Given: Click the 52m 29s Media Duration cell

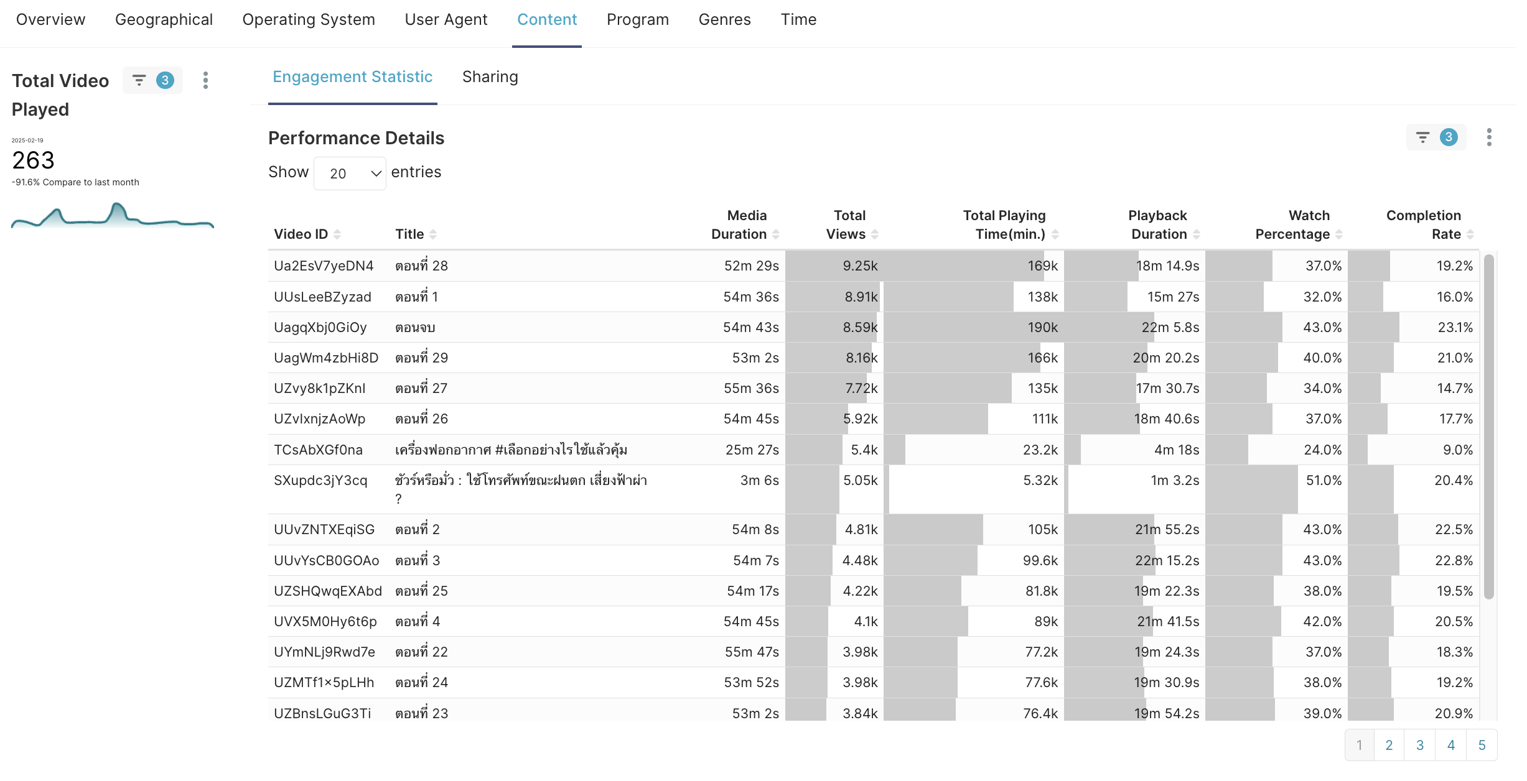Looking at the screenshot, I should coord(751,266).
